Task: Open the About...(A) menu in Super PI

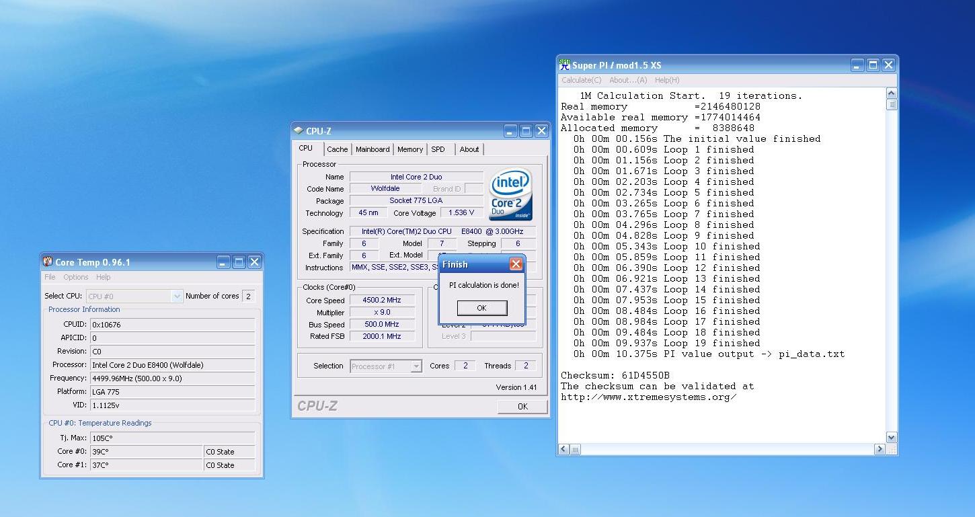Action: 628,80
